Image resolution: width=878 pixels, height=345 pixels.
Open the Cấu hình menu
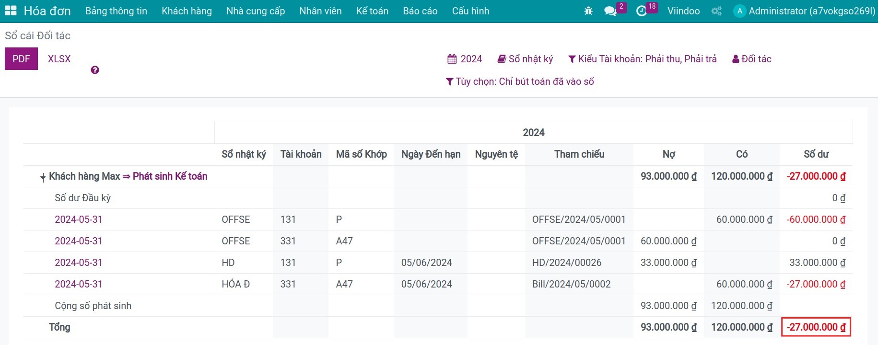(x=470, y=11)
